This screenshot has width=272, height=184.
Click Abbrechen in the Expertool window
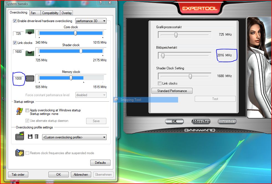[x=201, y=121]
